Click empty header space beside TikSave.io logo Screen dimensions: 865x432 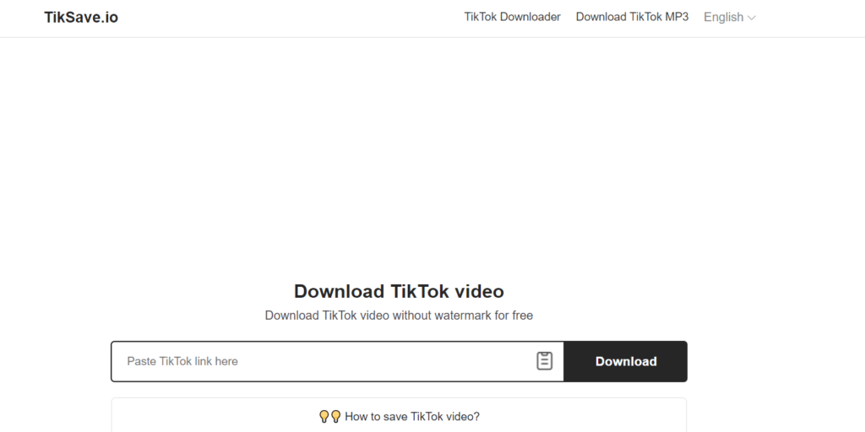click(x=287, y=18)
